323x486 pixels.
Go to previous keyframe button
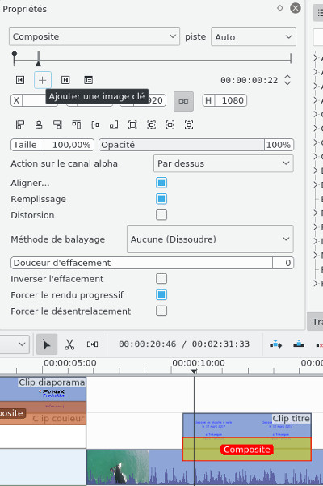click(20, 80)
